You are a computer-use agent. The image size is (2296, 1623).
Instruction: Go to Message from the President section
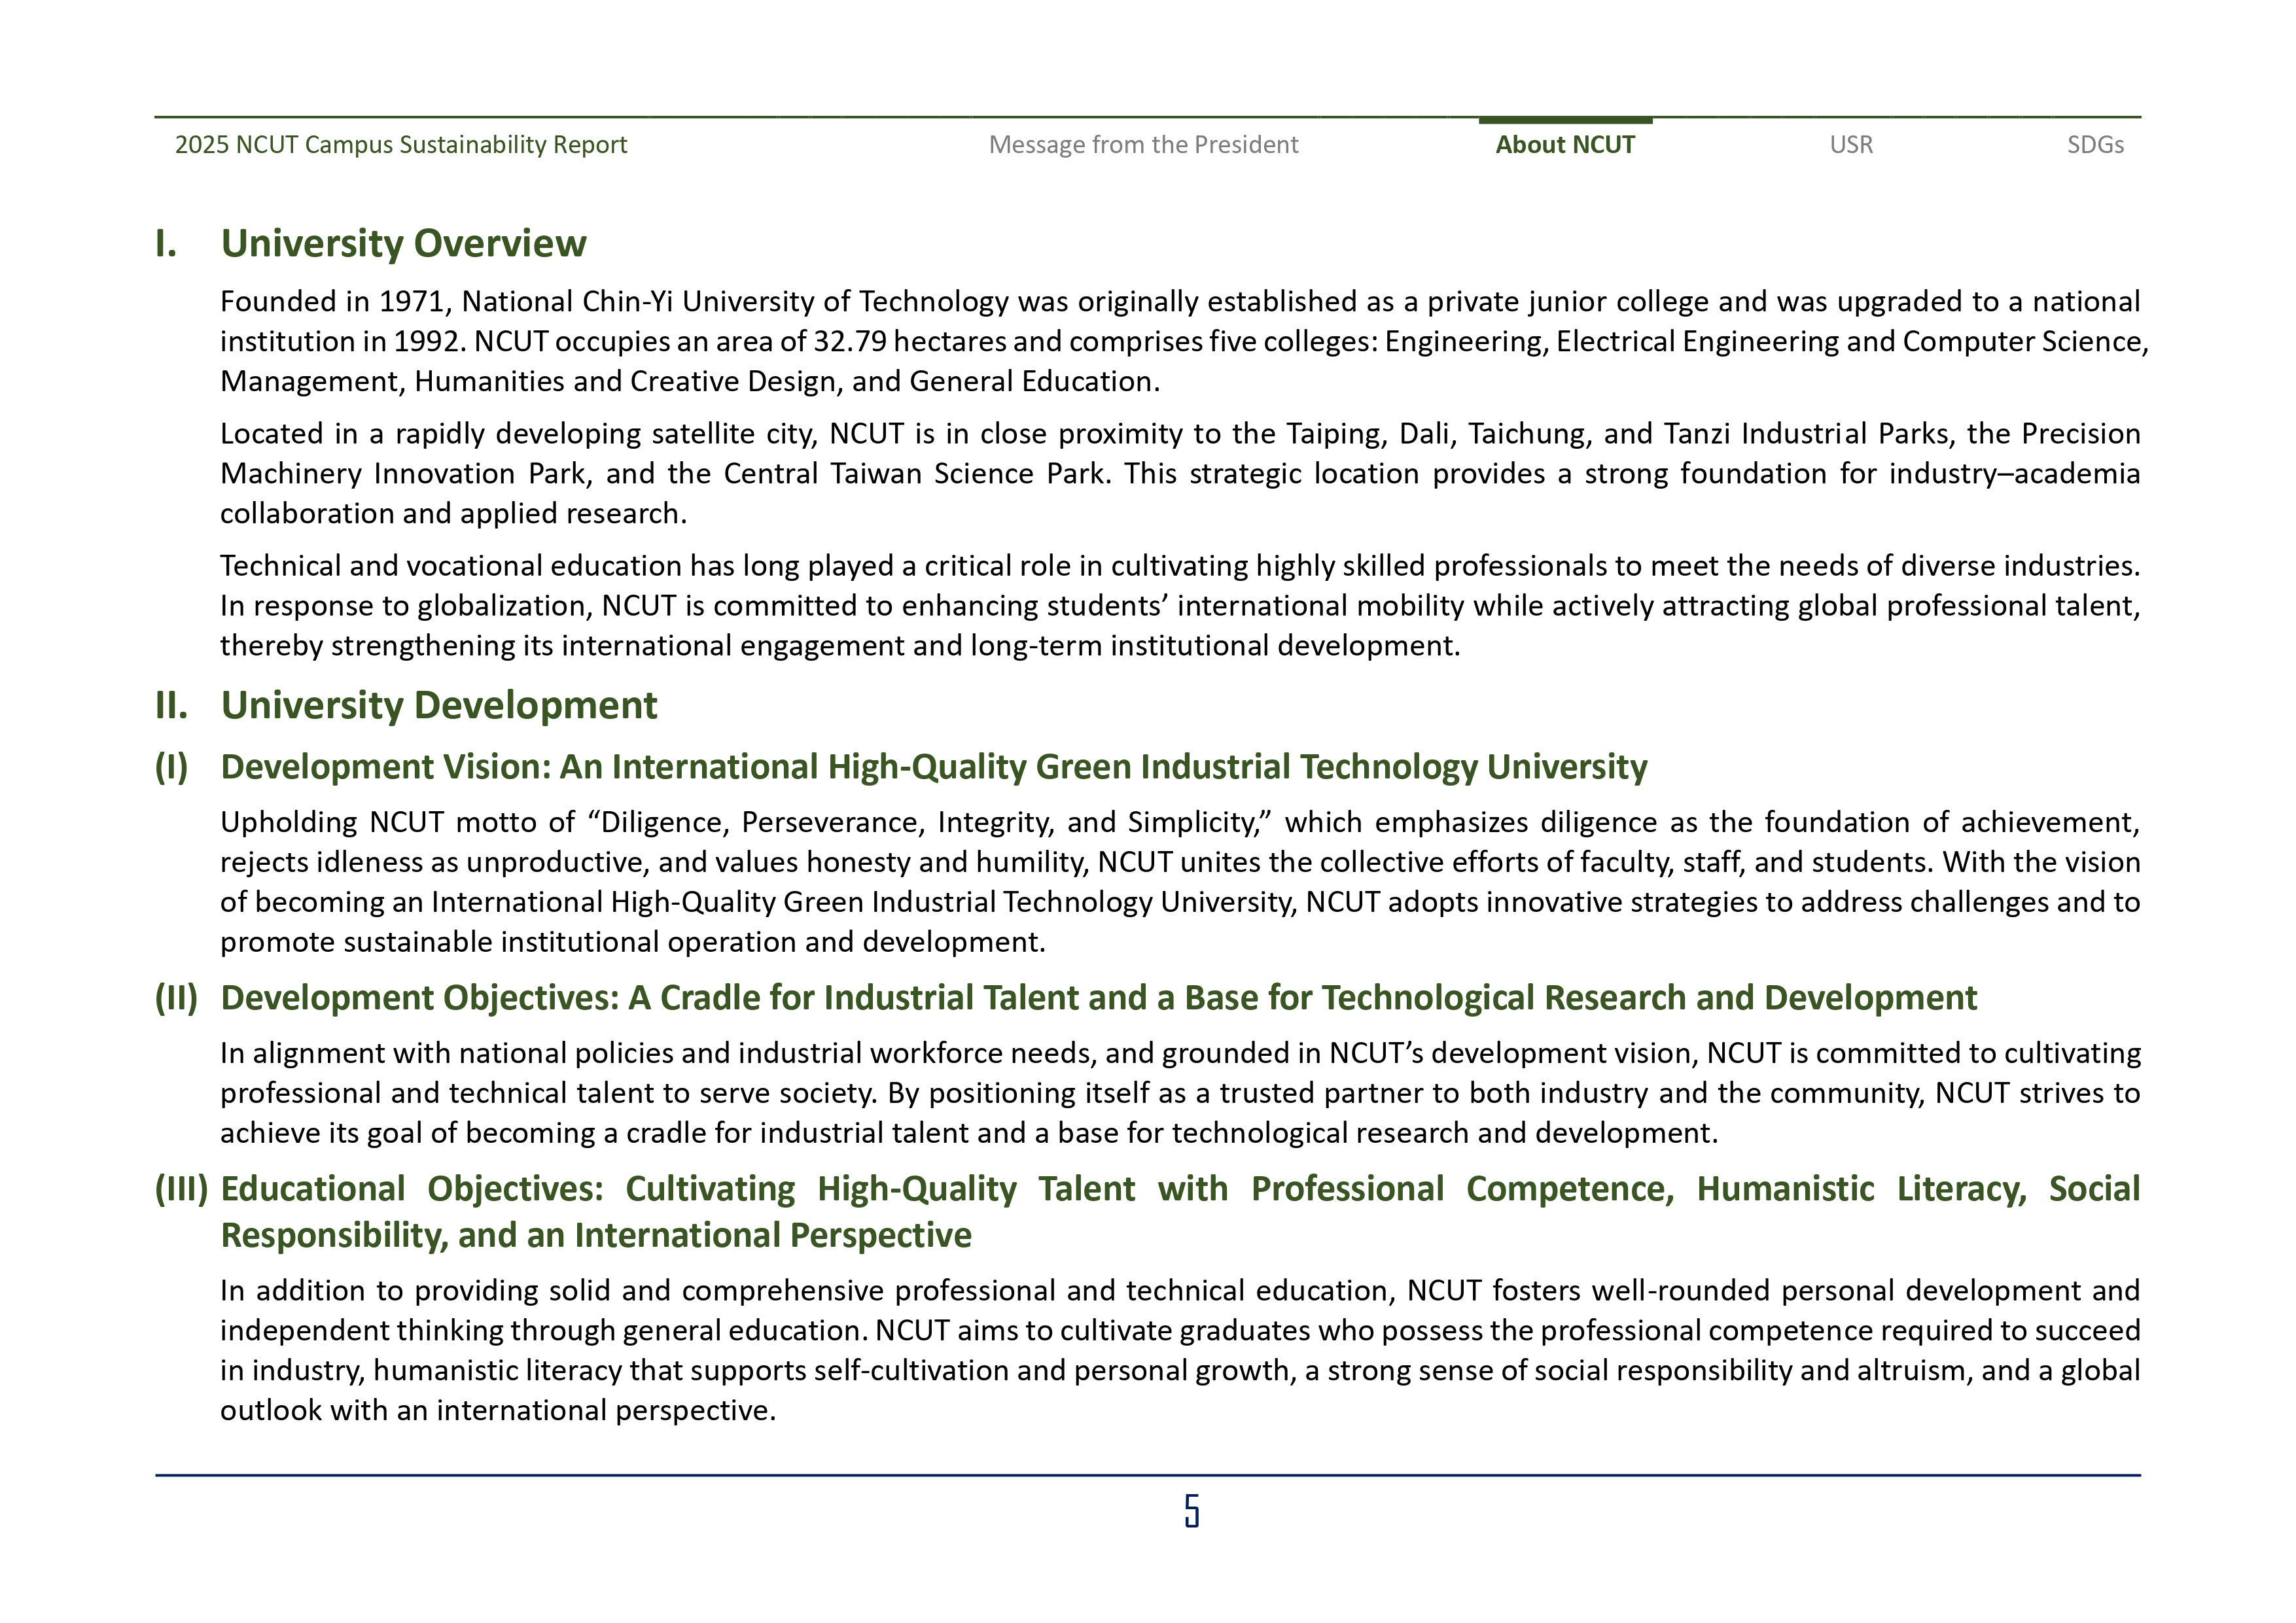(1143, 145)
